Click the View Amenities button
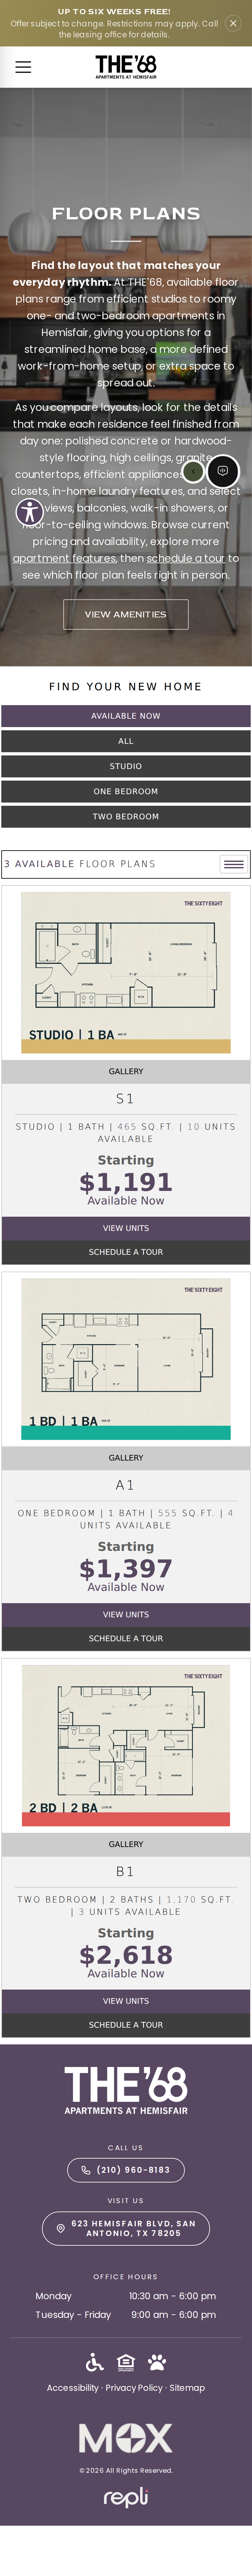Image resolution: width=252 pixels, height=2576 pixels. coord(126,614)
